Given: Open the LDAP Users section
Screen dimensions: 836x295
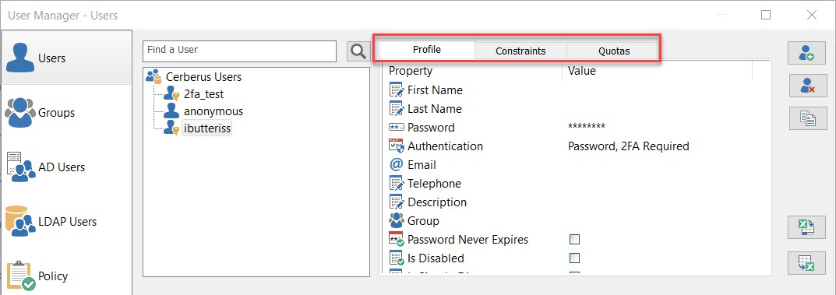Looking at the screenshot, I should point(66,221).
